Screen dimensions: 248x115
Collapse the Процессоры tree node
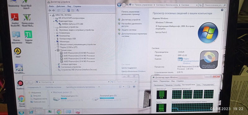pyautogui.click(x=55, y=50)
